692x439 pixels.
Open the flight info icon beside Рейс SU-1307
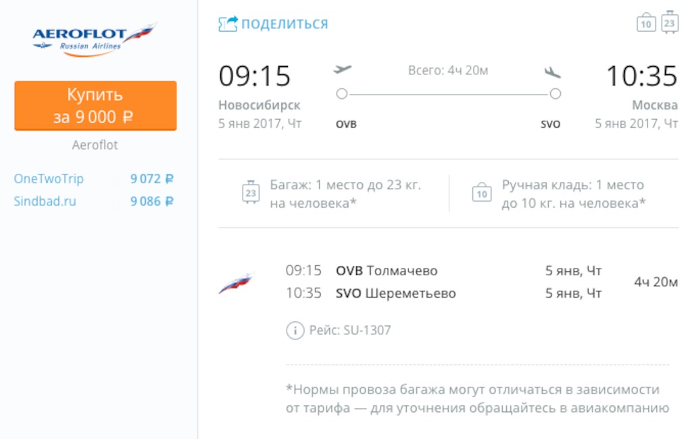(x=295, y=330)
